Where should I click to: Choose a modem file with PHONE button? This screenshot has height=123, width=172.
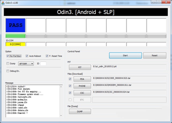(x=82, y=86)
